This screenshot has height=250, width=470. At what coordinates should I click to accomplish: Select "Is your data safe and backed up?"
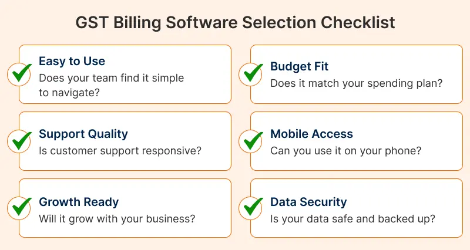coord(352,219)
